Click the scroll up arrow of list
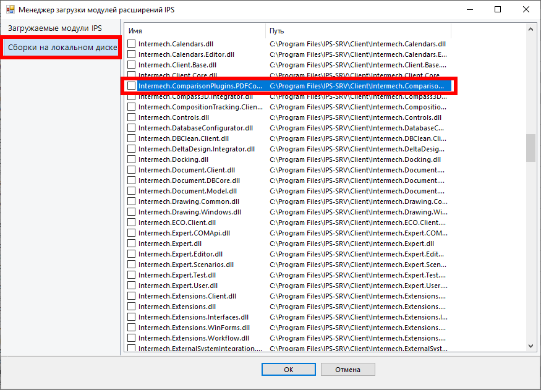Viewport: 541px width, 390px height. pos(530,29)
